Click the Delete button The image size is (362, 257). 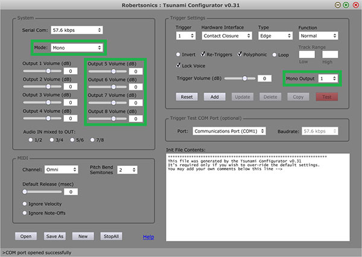coord(270,97)
